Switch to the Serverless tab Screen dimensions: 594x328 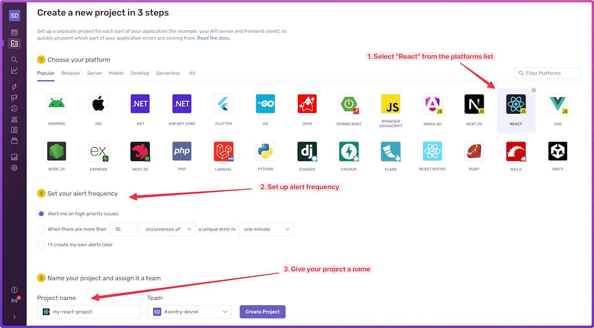(x=168, y=73)
